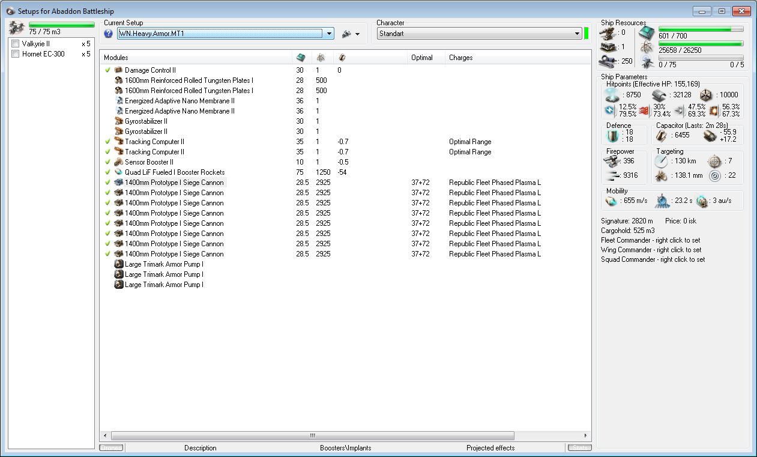Click the Defence shield icon
The width and height of the screenshot is (757, 457).
pos(612,136)
